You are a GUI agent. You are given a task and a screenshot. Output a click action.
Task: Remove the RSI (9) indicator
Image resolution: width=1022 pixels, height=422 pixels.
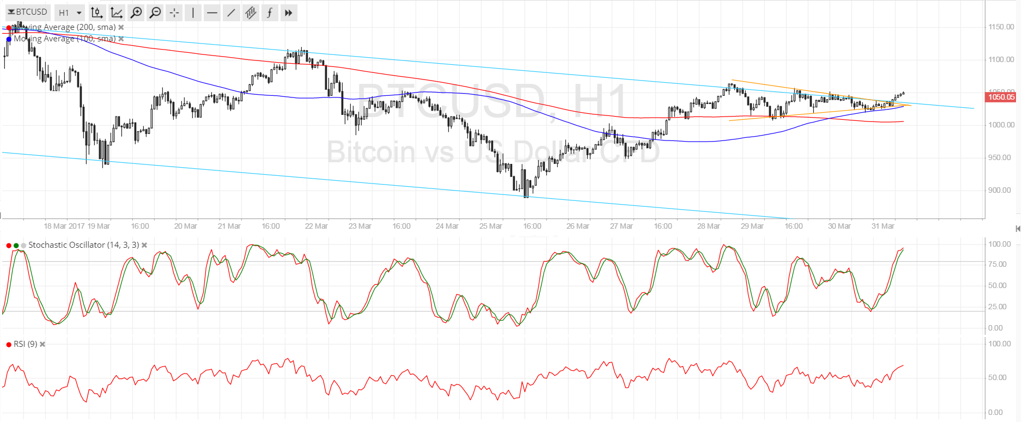point(42,344)
